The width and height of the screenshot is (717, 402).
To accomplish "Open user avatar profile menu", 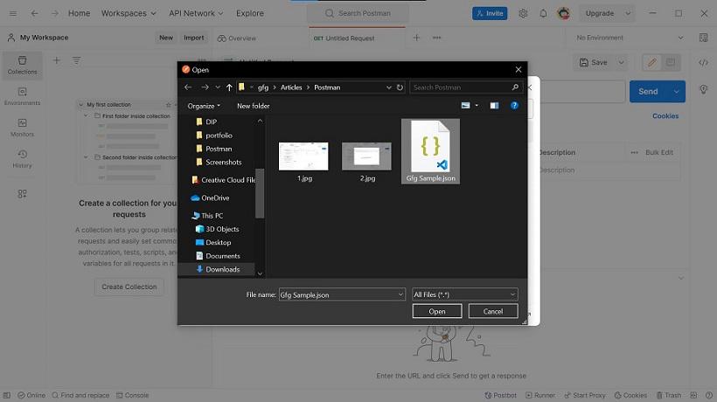I will [563, 14].
